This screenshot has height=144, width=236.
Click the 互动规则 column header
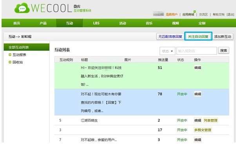pyautogui.click(x=66, y=60)
